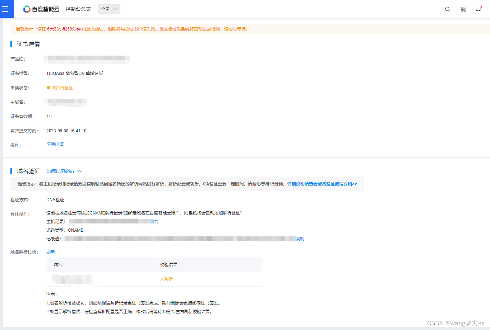Image resolution: width=490 pixels, height=330 pixels.
Task: Click the 域名待验证 application status text
Action: pyautogui.click(x=63, y=87)
